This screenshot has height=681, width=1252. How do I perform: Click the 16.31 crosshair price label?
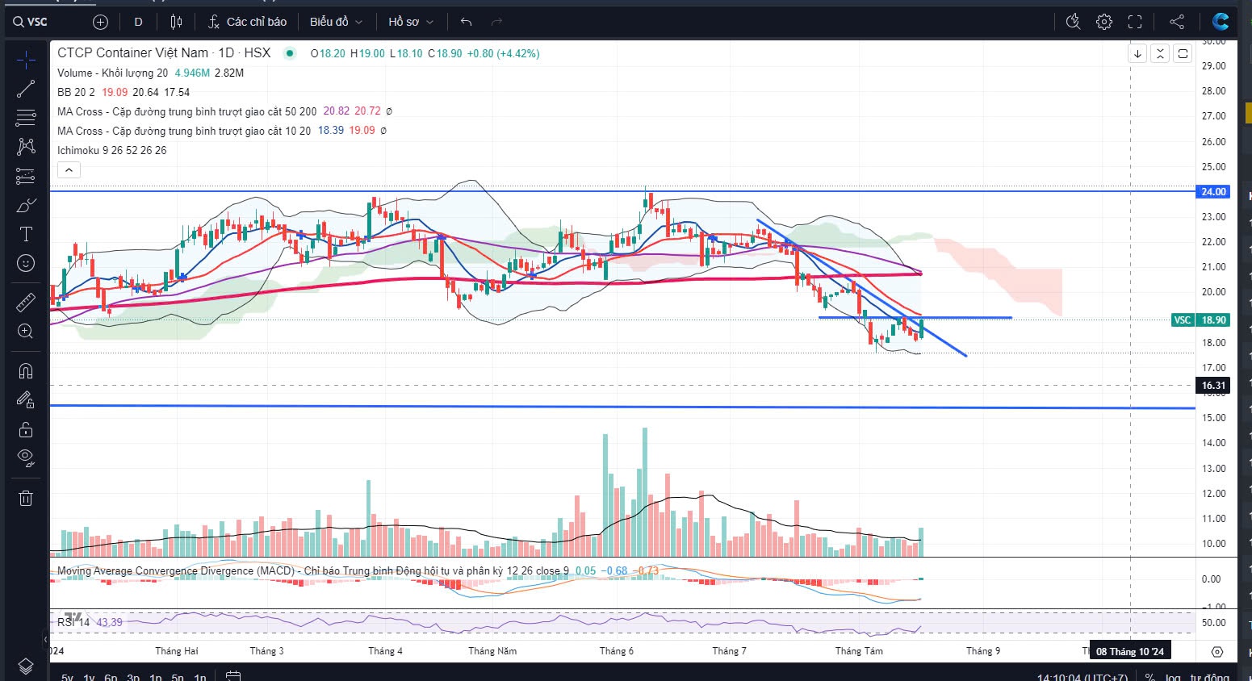(x=1213, y=385)
